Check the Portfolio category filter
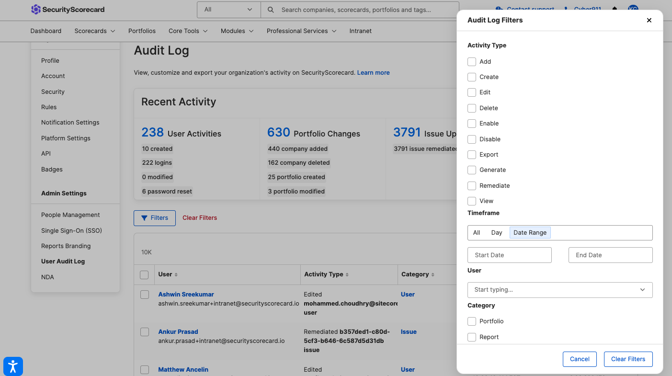672x376 pixels. point(471,321)
